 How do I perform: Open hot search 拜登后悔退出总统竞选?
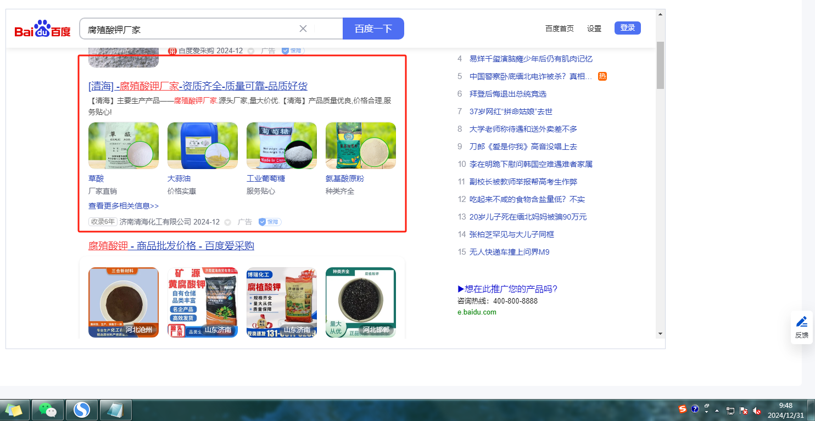[x=508, y=94]
